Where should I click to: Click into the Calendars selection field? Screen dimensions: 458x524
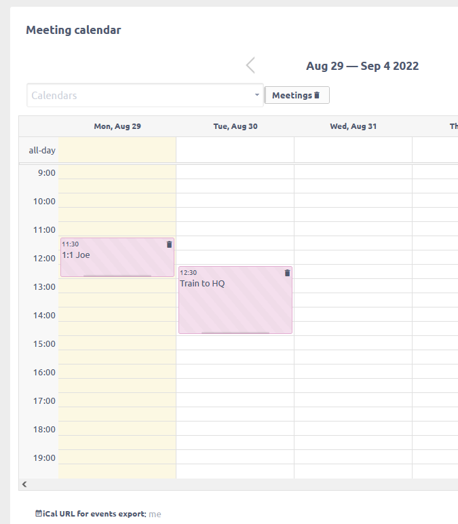[x=139, y=95]
